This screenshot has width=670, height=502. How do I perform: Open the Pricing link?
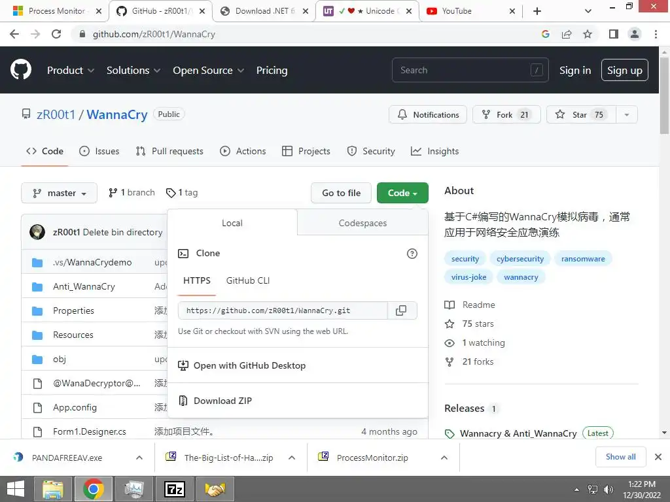click(x=272, y=70)
